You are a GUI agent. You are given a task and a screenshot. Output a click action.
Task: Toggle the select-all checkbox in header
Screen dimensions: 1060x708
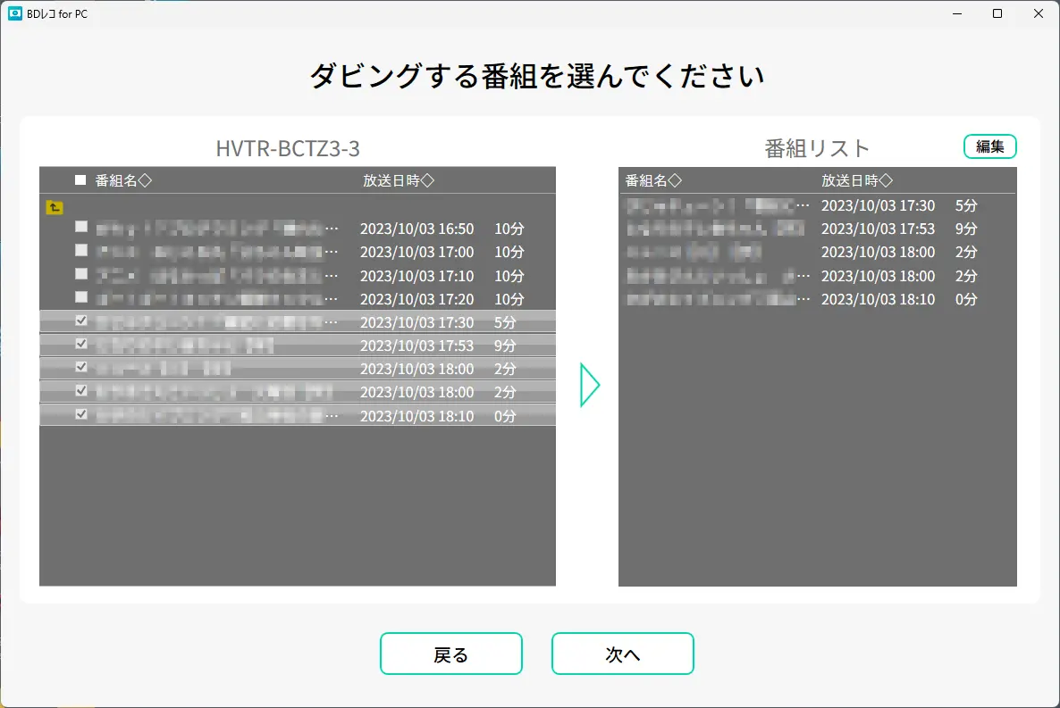pos(80,180)
